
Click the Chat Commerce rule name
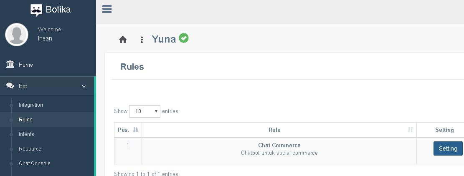point(279,146)
